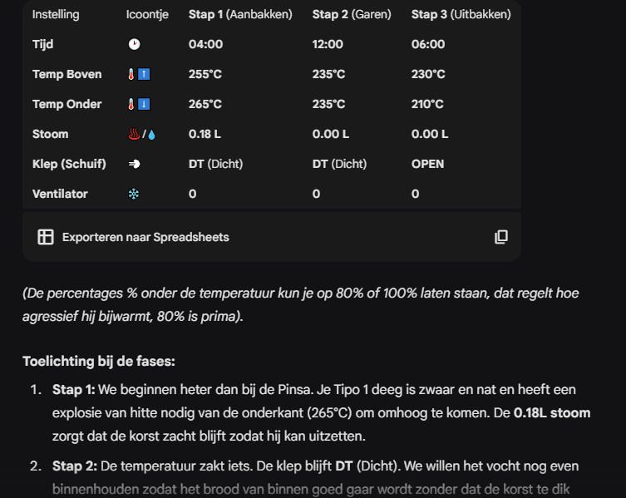Click Exporteren naar Spreadsheets
Viewport: 626px width, 498px height.
click(145, 237)
